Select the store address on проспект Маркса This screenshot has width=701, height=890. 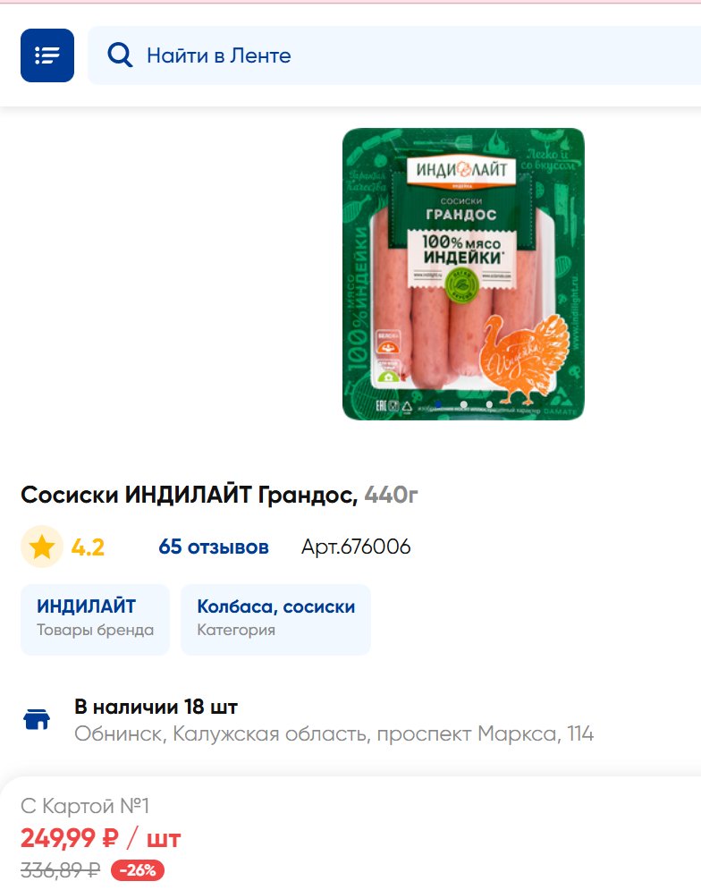tap(334, 733)
